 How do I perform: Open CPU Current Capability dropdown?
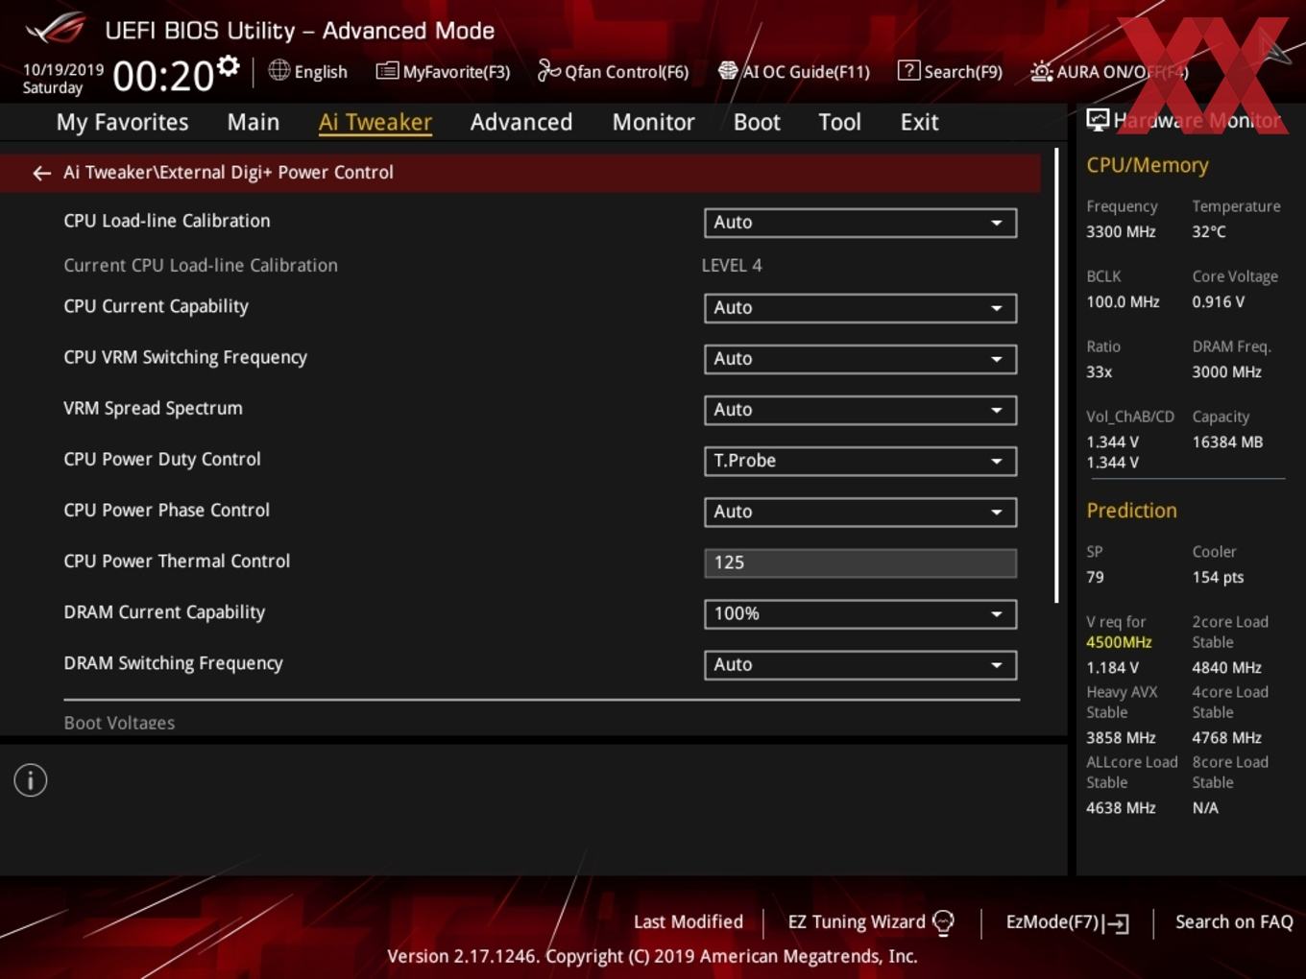tap(860, 308)
